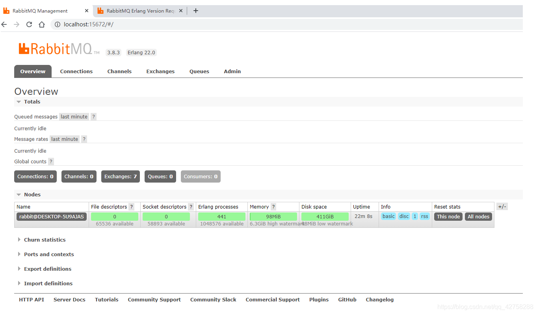The width and height of the screenshot is (537, 314).
Task: Open help for Memory column
Action: point(273,207)
